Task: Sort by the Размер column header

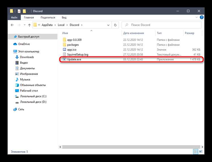Action: click(x=190, y=33)
